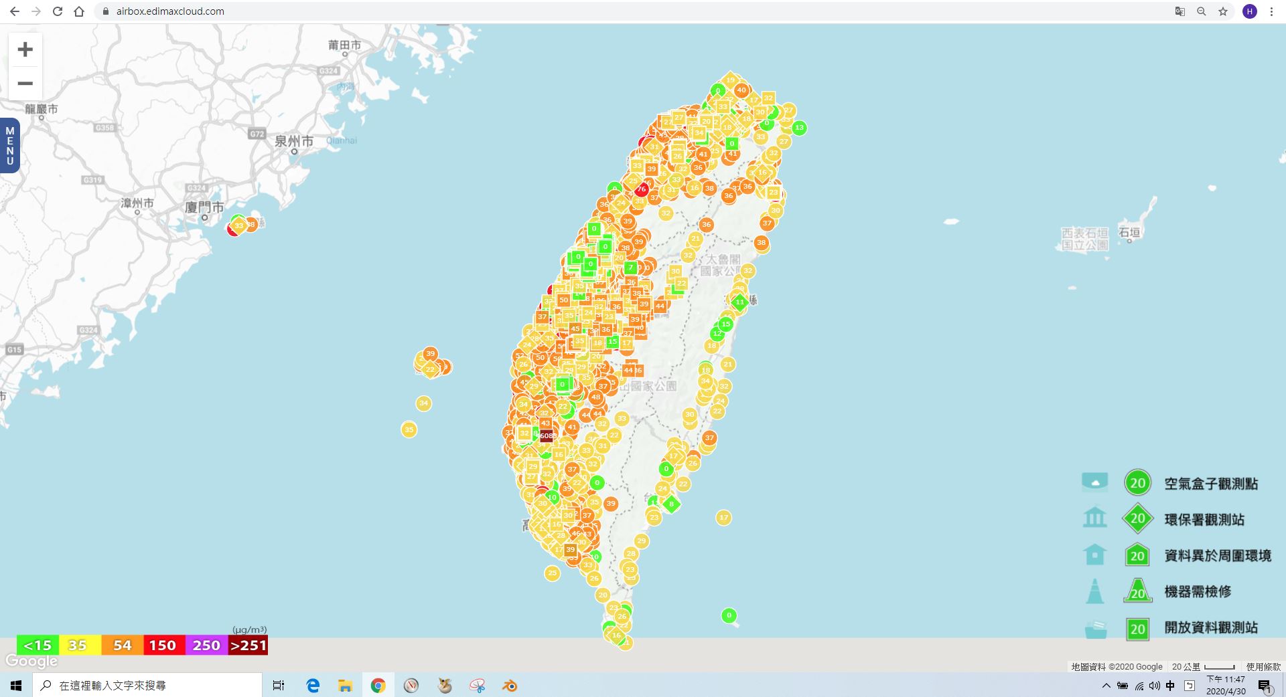Open the blue MENU side tab
The width and height of the screenshot is (1286, 697).
10,146
